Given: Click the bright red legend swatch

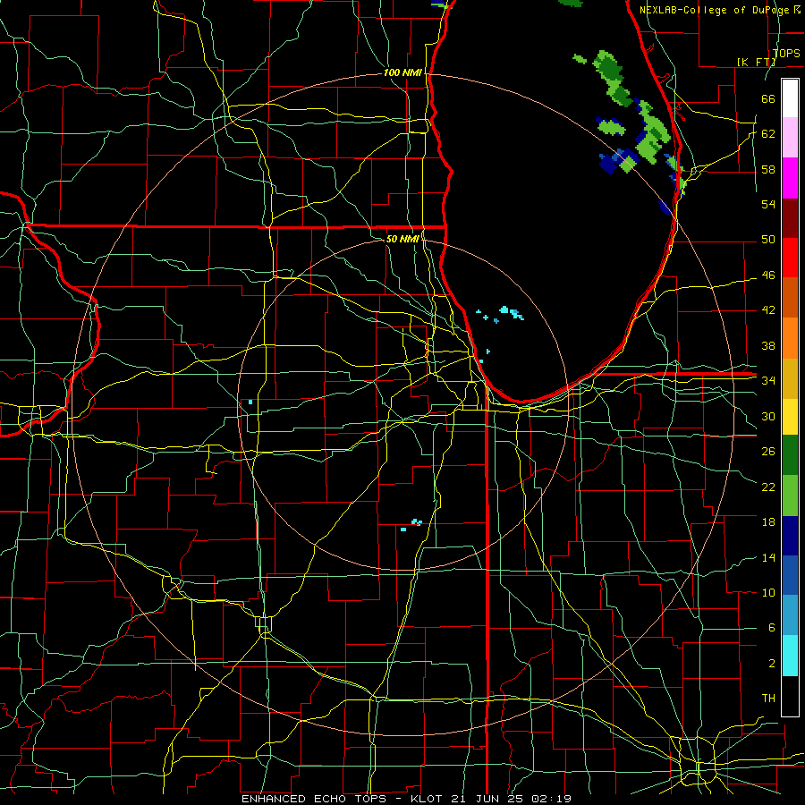Looking at the screenshot, I should [x=790, y=258].
